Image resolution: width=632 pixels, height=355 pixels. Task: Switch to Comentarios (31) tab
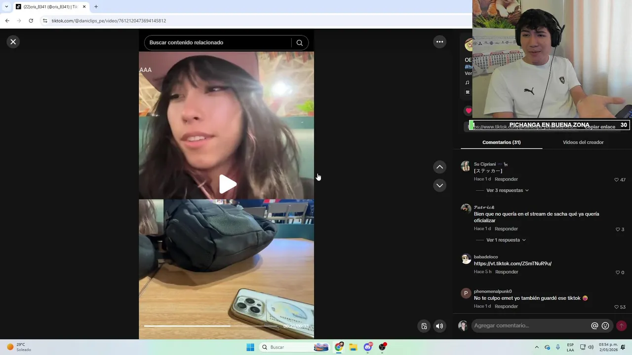[501, 142]
